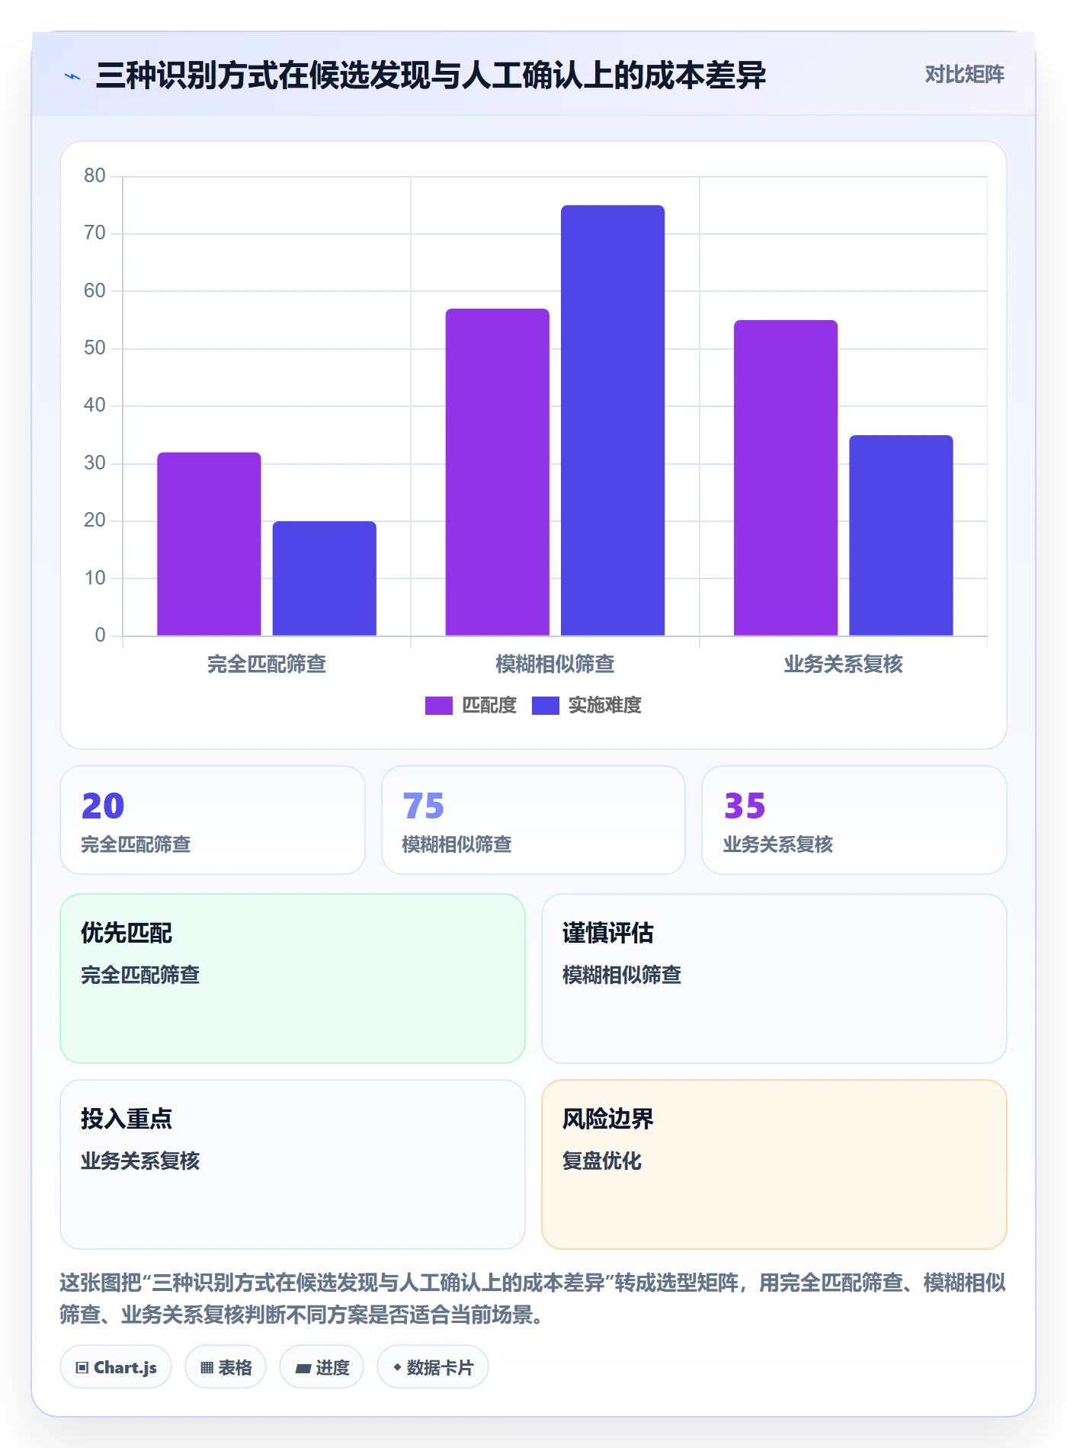Click the 业务关系复核 x-axis label
Viewport: 1067px width, 1448px height.
844,665
